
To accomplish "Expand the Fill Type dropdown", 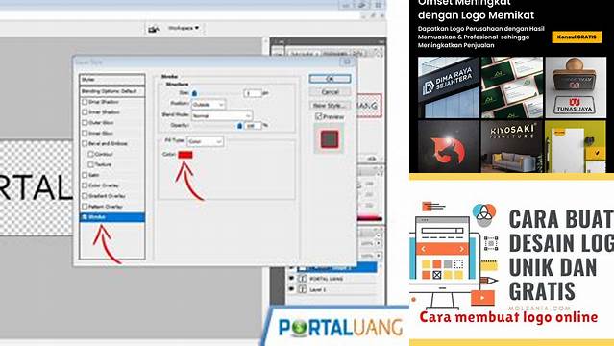I will pos(206,141).
